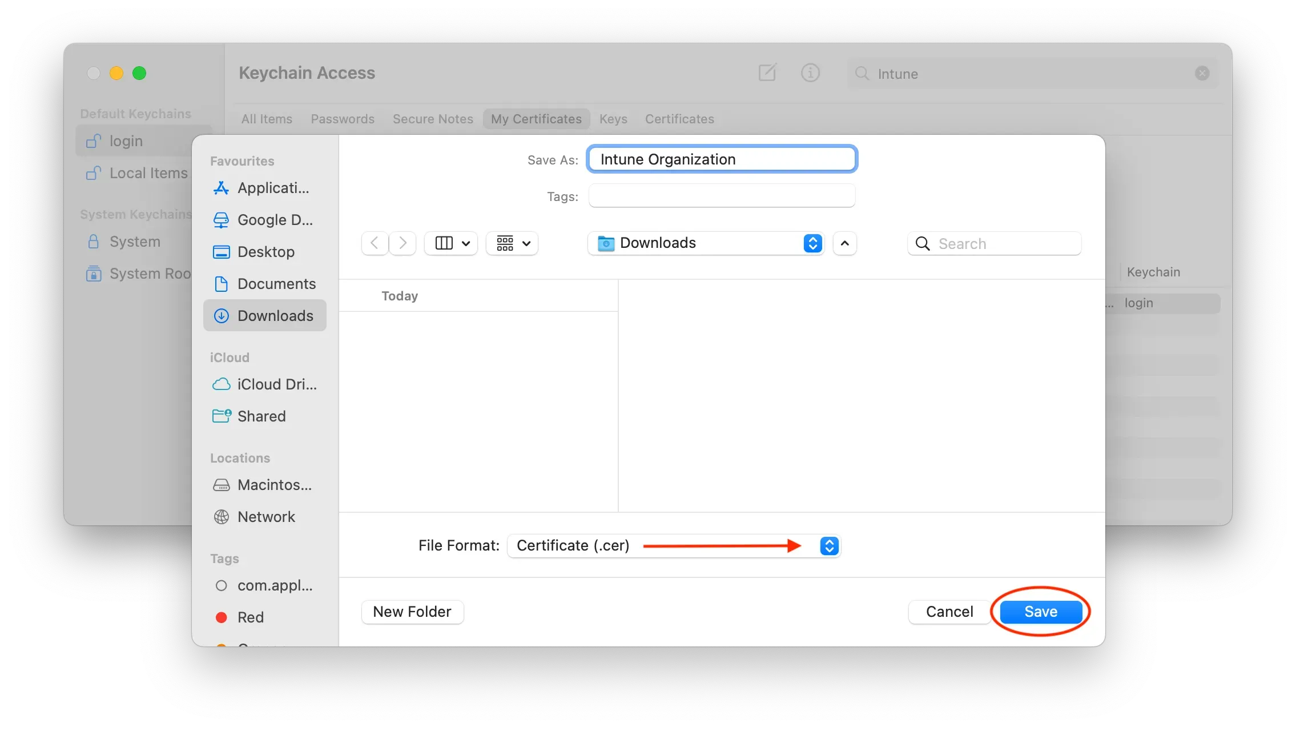Click the Save As filename field
The height and width of the screenshot is (731, 1296).
tap(722, 159)
